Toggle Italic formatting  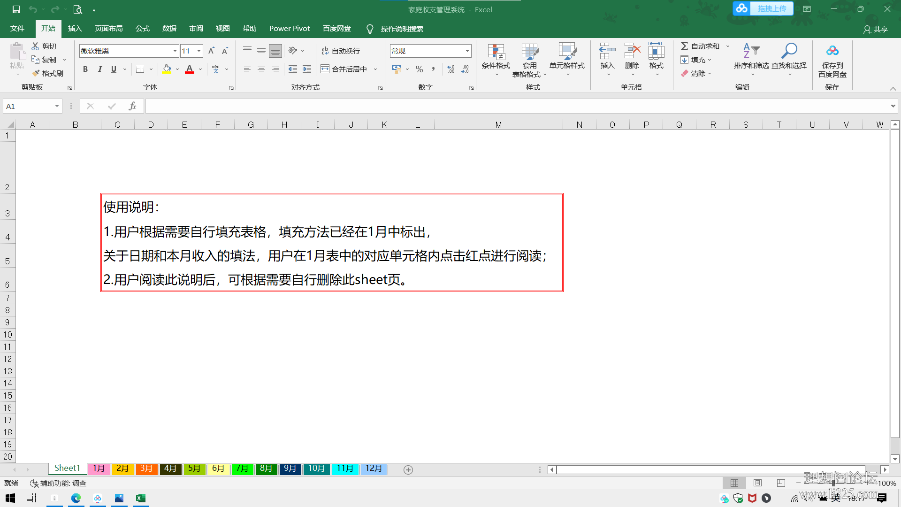[x=100, y=69]
